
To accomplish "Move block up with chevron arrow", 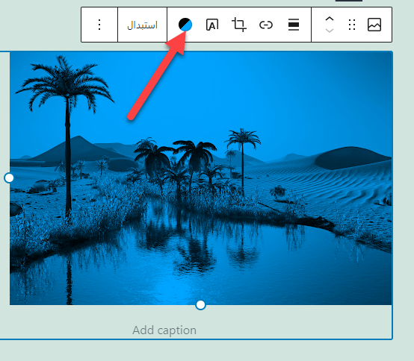I will click(330, 19).
